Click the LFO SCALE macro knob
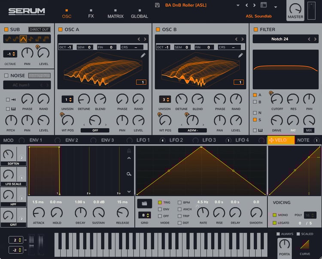The width and height of the screenshot is (322, 259). [x=8, y=174]
